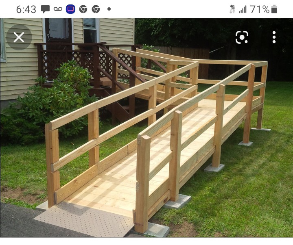Close the image viewer with the X
The image size is (293, 245).
coord(19,37)
